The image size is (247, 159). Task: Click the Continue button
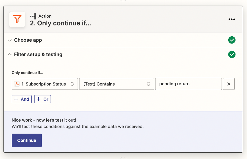click(x=27, y=140)
